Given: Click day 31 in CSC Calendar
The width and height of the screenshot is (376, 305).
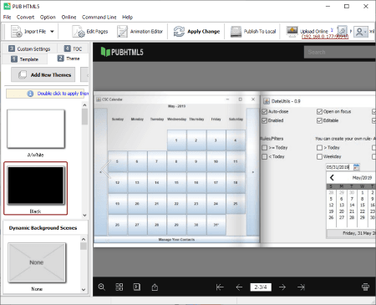Looking at the screenshot, I should pos(216,225).
